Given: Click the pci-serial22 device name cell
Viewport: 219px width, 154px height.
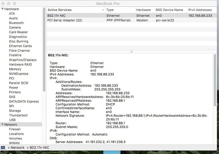Looking at the screenshot, I should 165,20.
